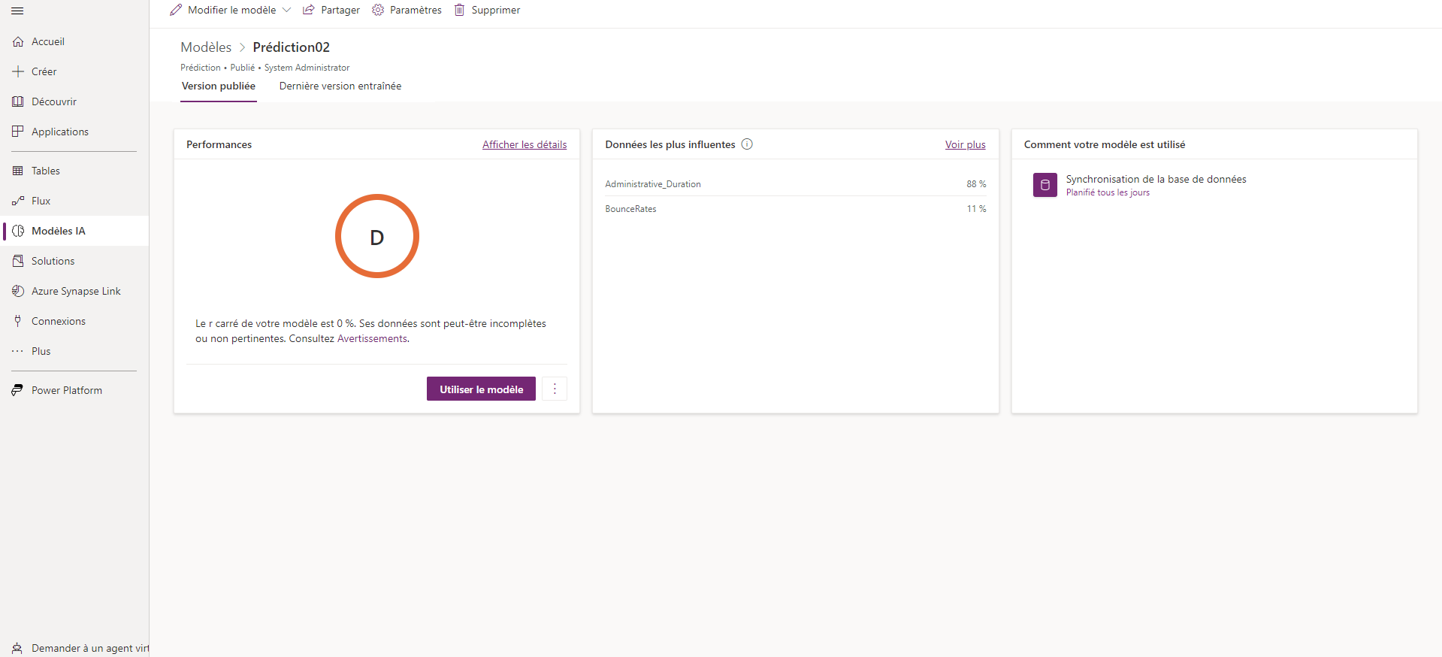The height and width of the screenshot is (657, 1442).
Task: Click the pencil icon for Modifier le modèle
Action: tap(176, 10)
